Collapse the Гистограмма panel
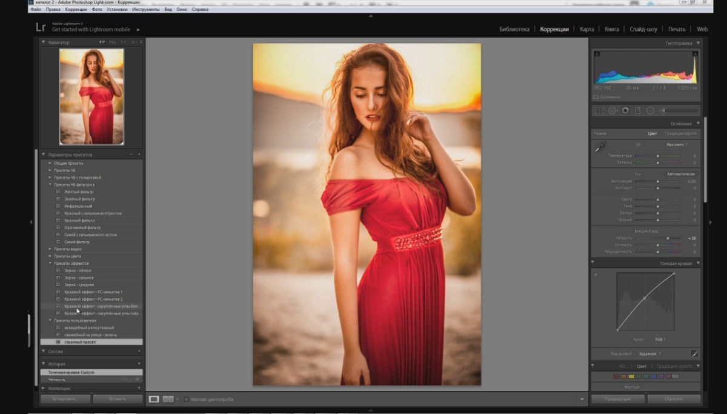The height and width of the screenshot is (414, 727). tap(698, 43)
